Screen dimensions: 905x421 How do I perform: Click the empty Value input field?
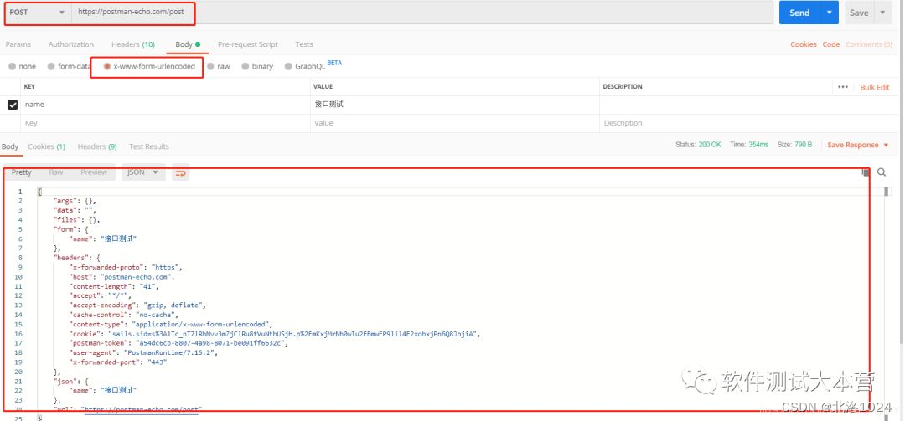455,123
